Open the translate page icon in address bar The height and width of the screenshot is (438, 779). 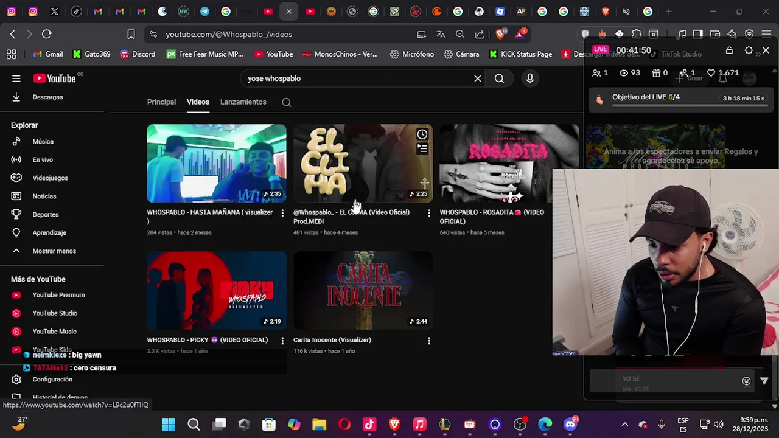(x=441, y=35)
